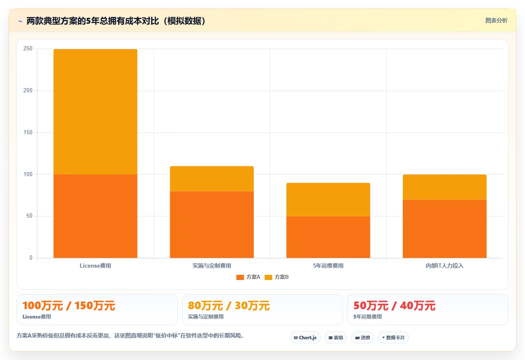The width and height of the screenshot is (525, 360).
Task: Click the 图表分析 label in the header
Action: (496, 20)
